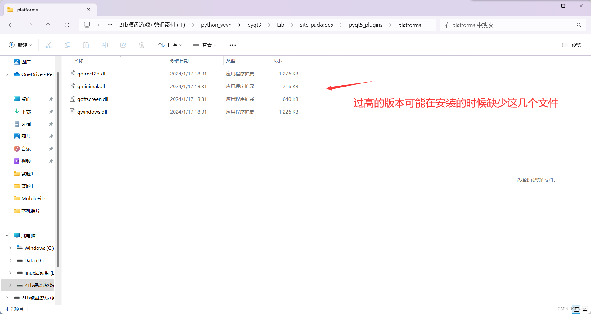Close the platforms tab
This screenshot has width=591, height=314.
88,10
